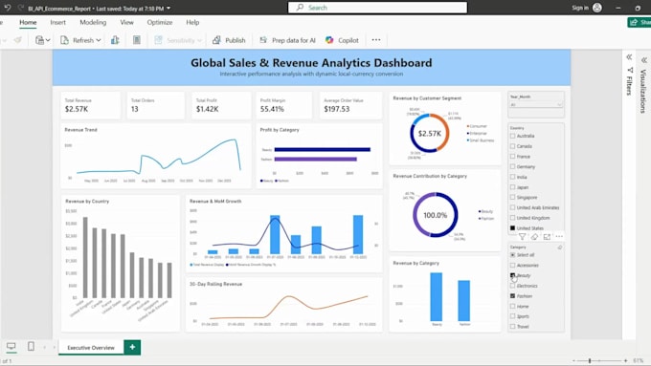
Task: Click the Redo arrow in title bar
Action: (x=20, y=8)
